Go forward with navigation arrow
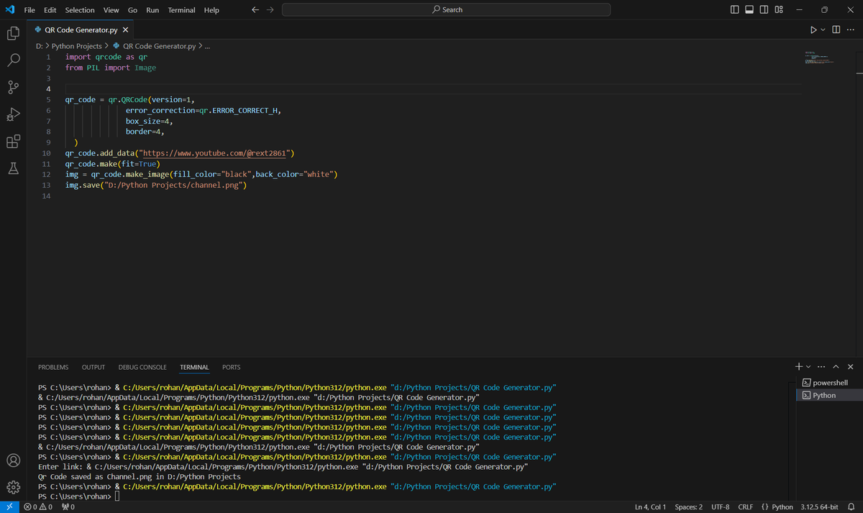The image size is (863, 513). [x=270, y=10]
